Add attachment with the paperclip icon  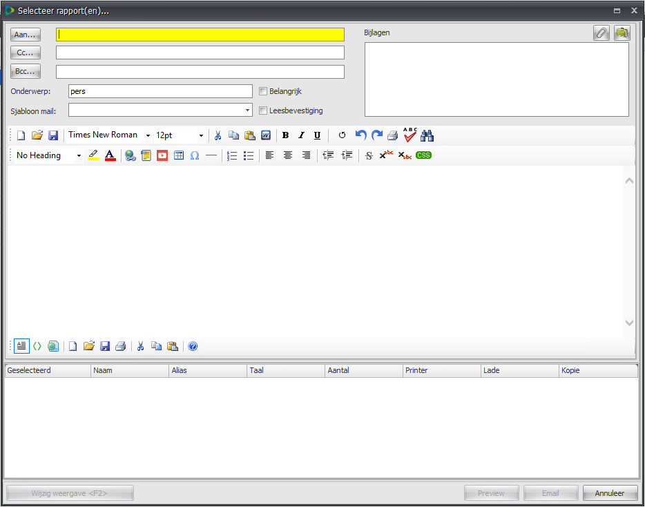pyautogui.click(x=601, y=33)
